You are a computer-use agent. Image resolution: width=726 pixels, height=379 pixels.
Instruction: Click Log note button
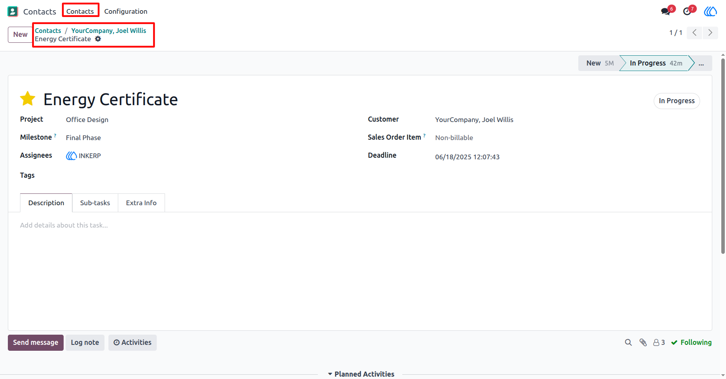85,343
